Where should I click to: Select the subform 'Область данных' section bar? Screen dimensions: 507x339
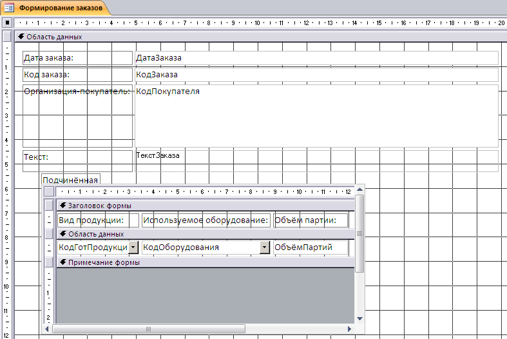(206, 234)
